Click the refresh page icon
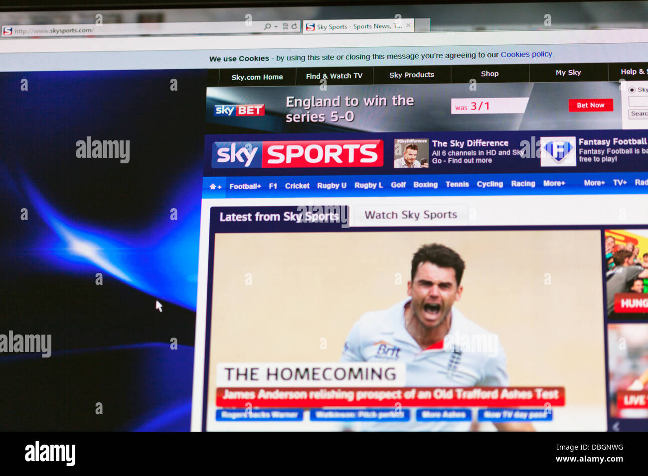 294,26
